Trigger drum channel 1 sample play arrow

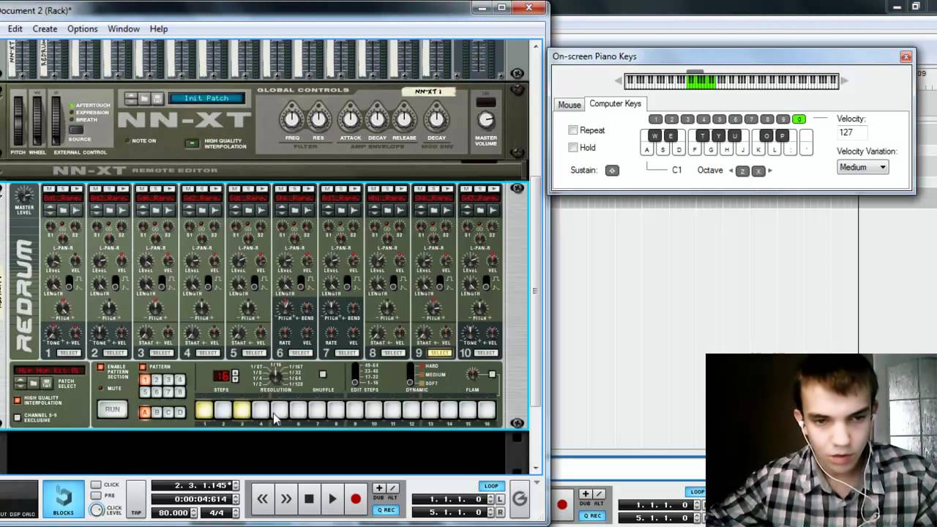[x=75, y=189]
